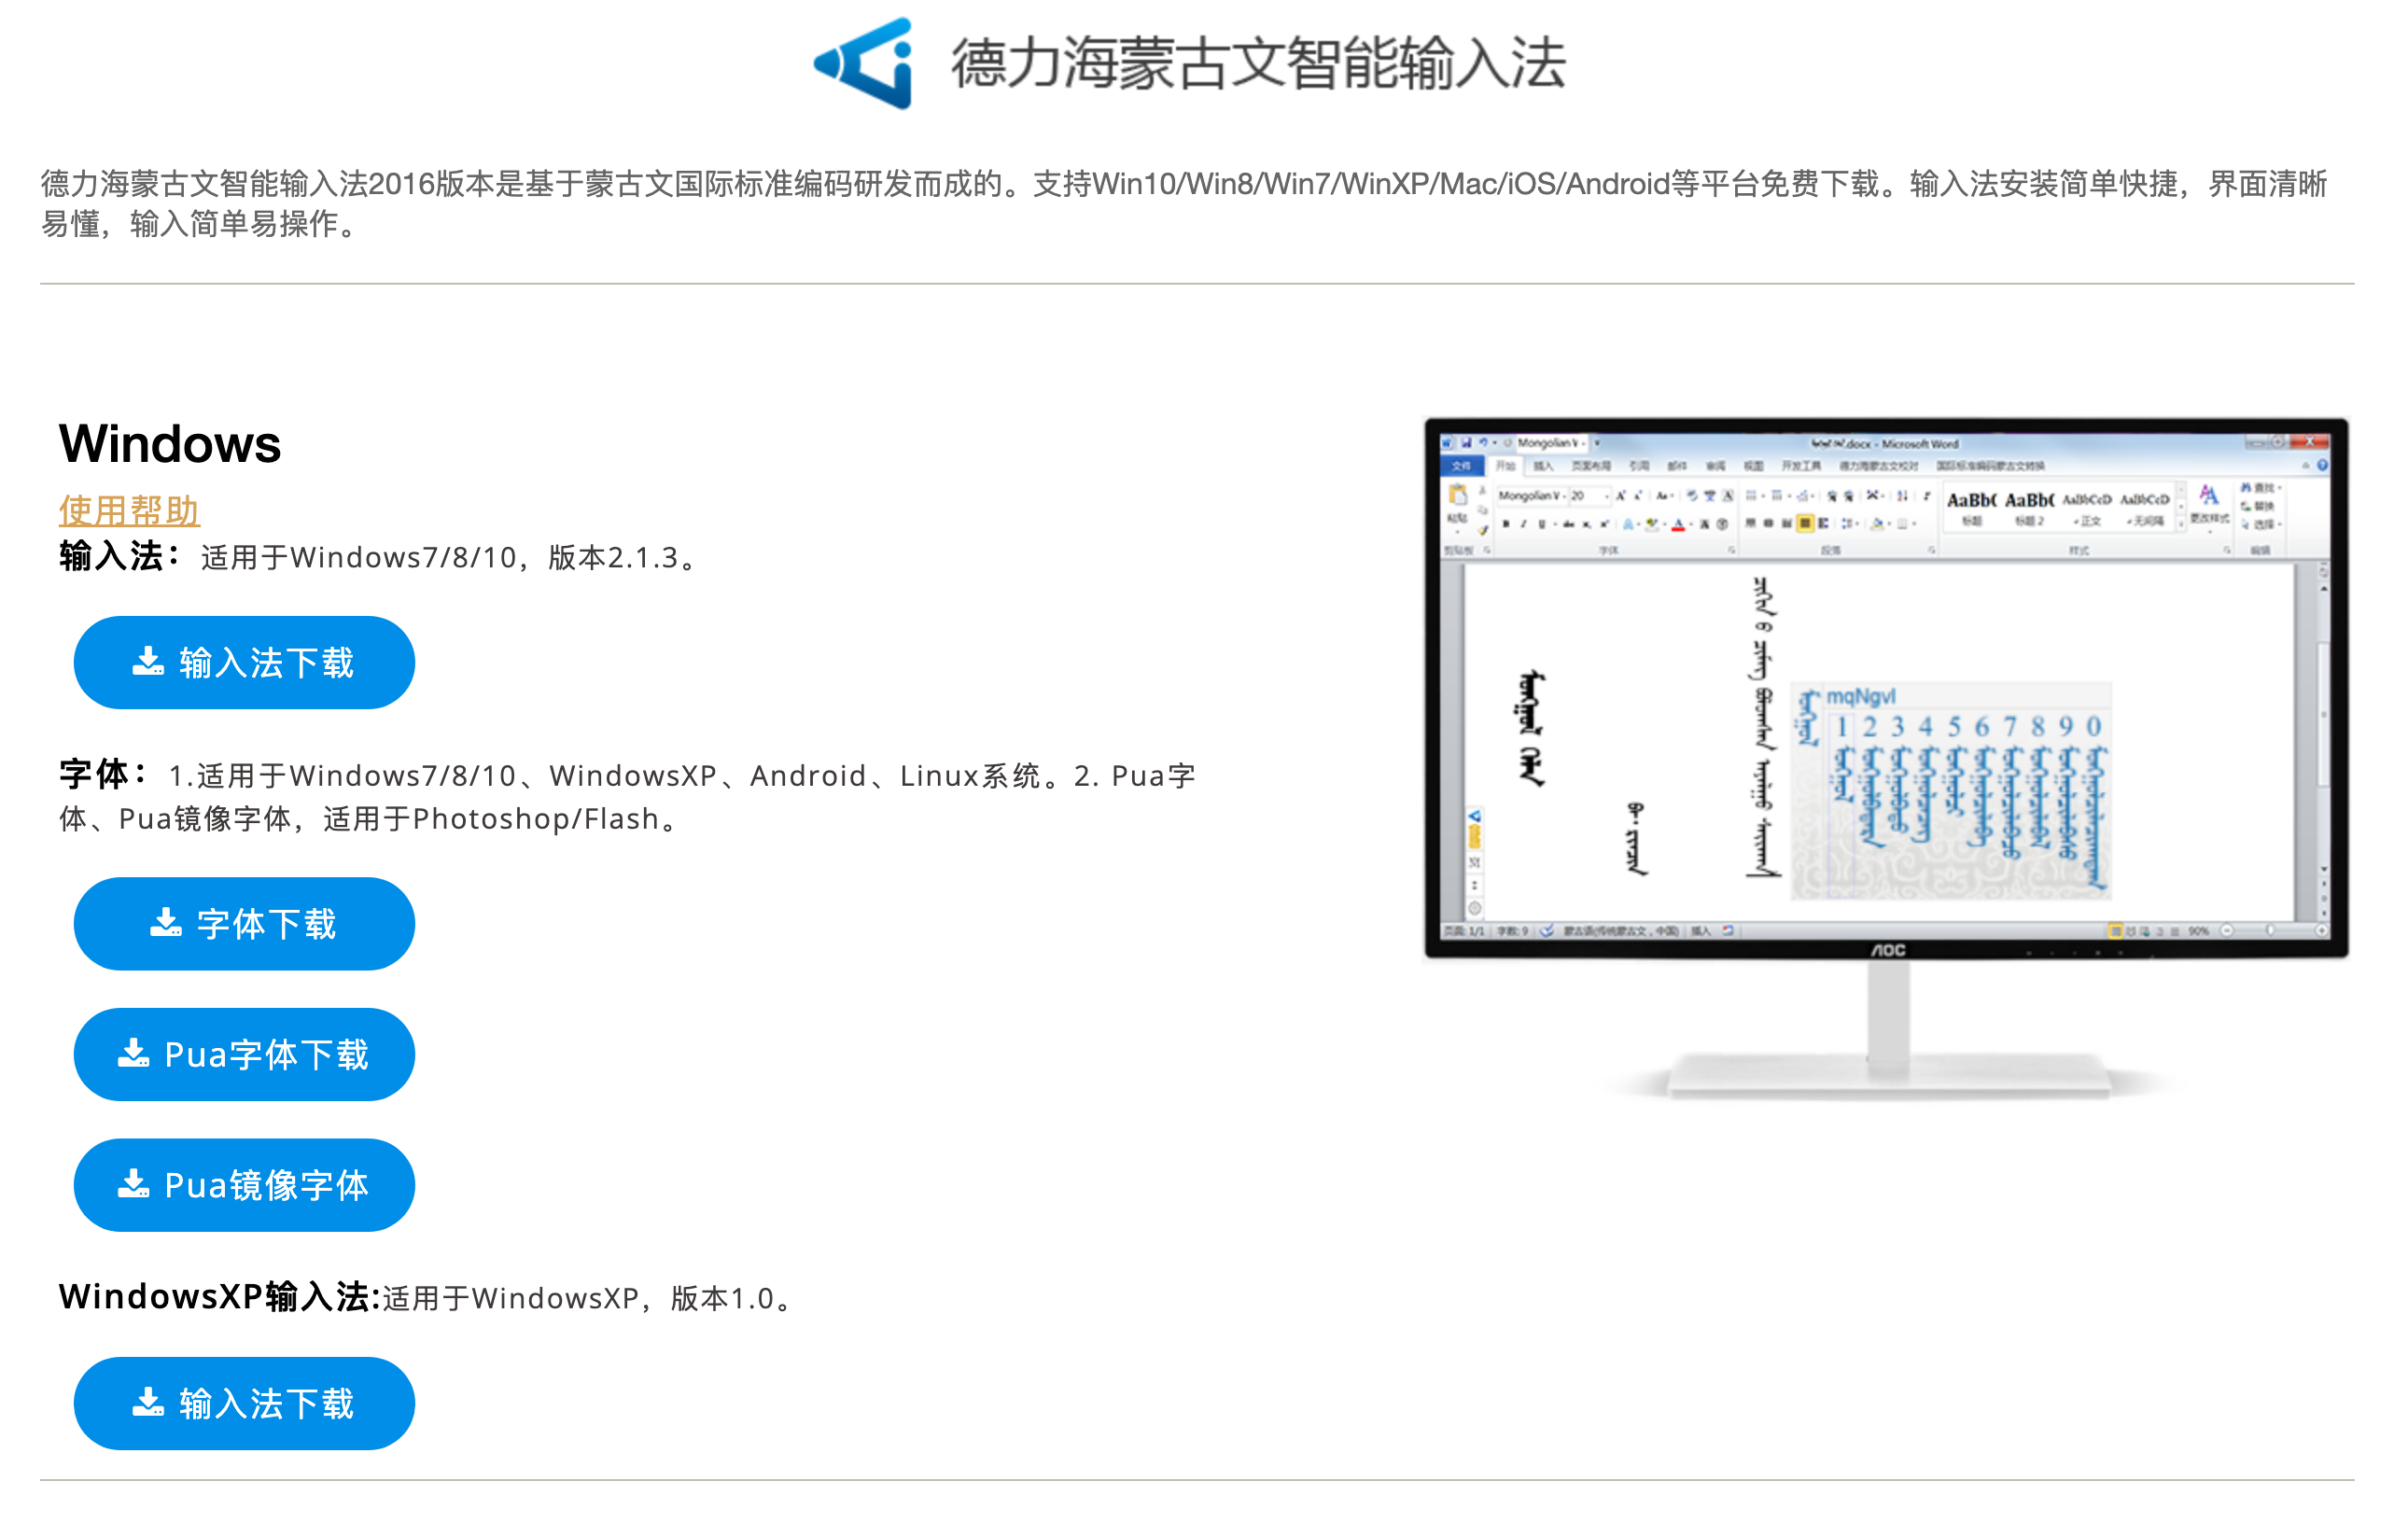Click the Word zoom slider at 90%
This screenshot has width=2408, height=1523.
click(2270, 931)
